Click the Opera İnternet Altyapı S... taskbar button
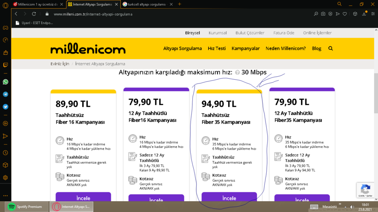Screen dimensions: 378x212 (x=71, y=207)
